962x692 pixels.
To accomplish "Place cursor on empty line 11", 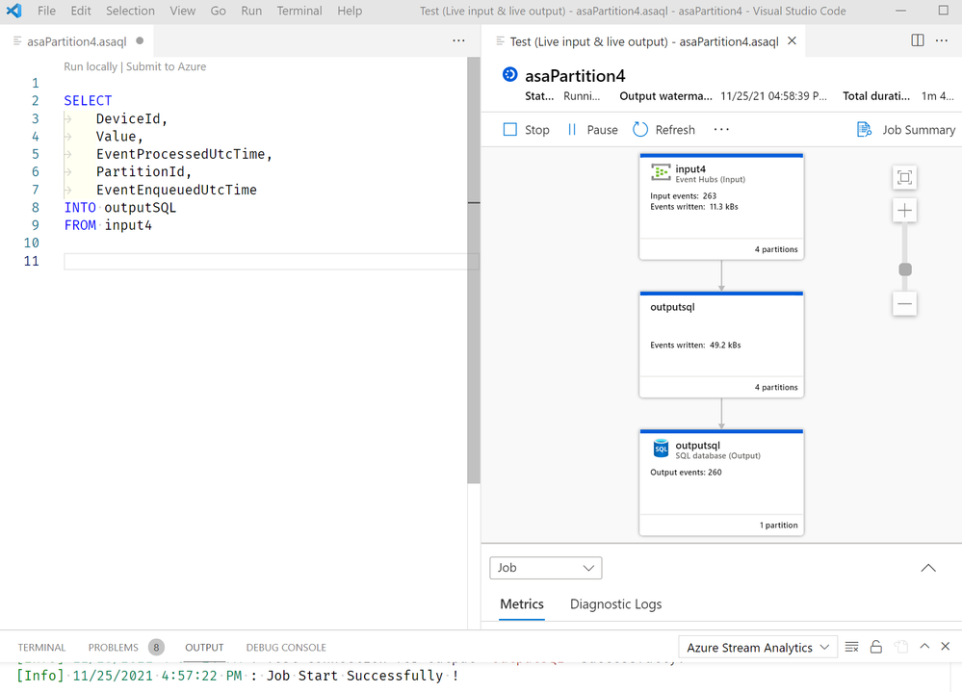I will pos(270,261).
